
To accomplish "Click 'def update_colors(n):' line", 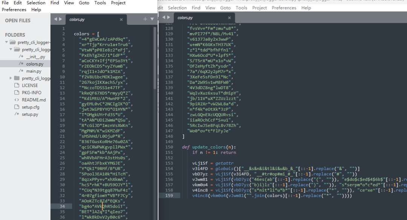I will (x=209, y=147).
